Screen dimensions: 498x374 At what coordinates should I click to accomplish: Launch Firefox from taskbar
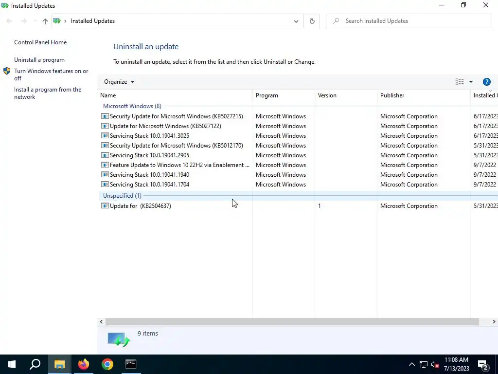click(84, 364)
